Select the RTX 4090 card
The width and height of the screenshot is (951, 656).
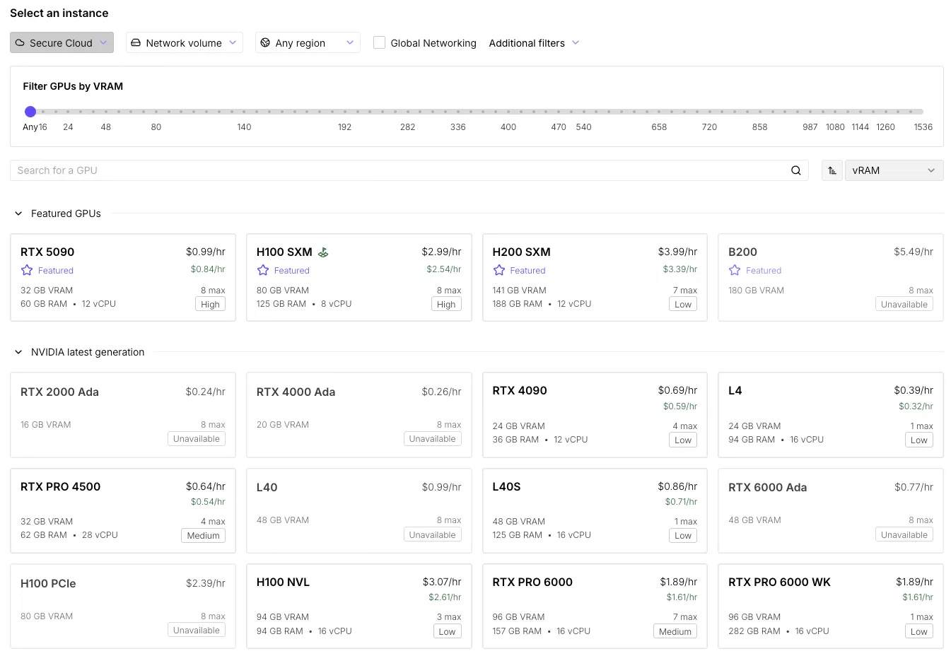[595, 415]
